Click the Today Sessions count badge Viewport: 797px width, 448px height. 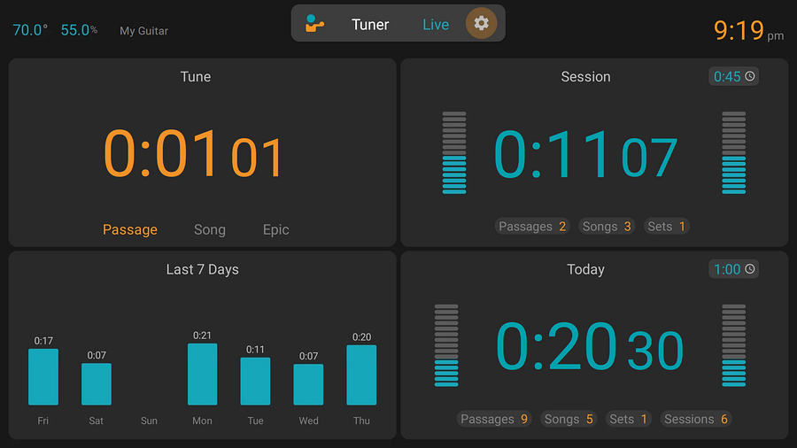coord(695,419)
